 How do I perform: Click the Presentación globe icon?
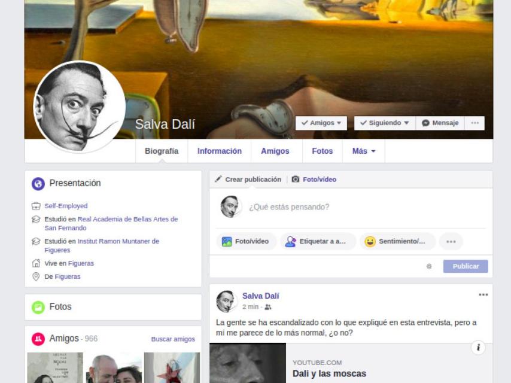pos(38,184)
